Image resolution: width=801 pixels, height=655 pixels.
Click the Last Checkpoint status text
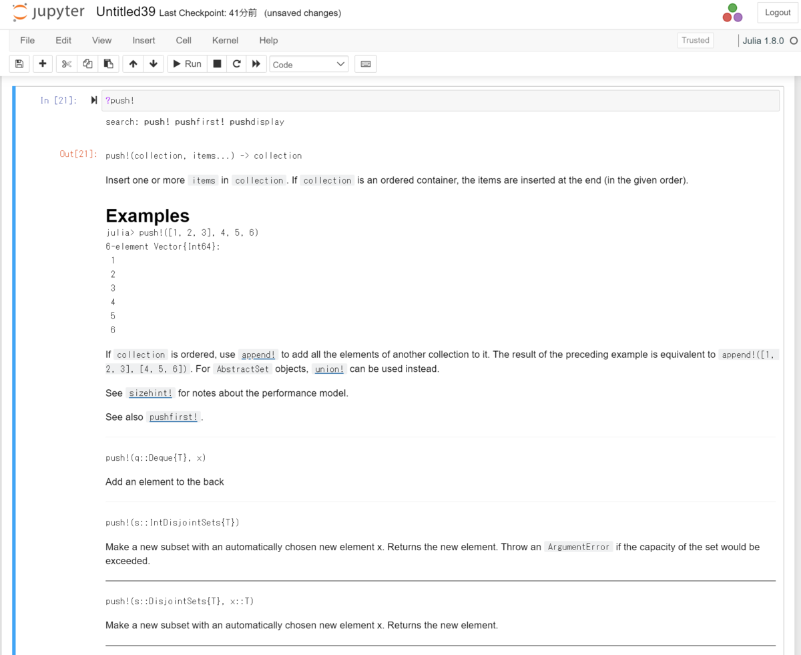tap(208, 13)
